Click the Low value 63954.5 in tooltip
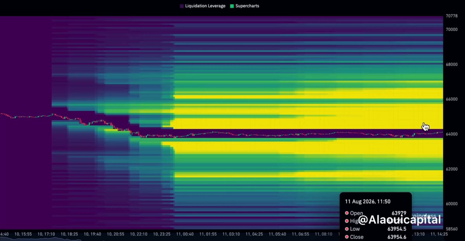 397,229
